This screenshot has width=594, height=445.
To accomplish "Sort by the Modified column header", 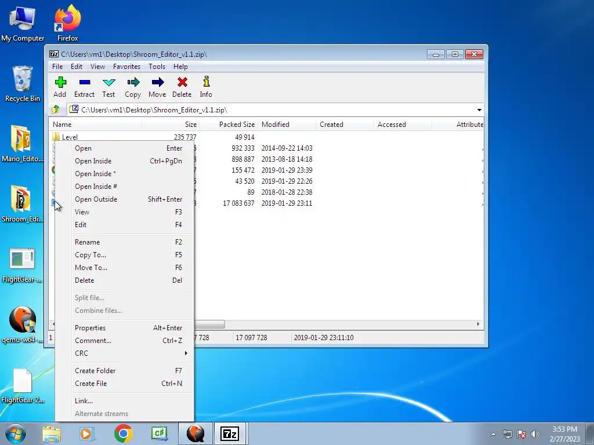I will coord(287,125).
